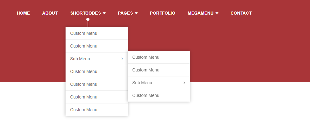Choose sixth entry in Shortcodes dropdown list

84,97
